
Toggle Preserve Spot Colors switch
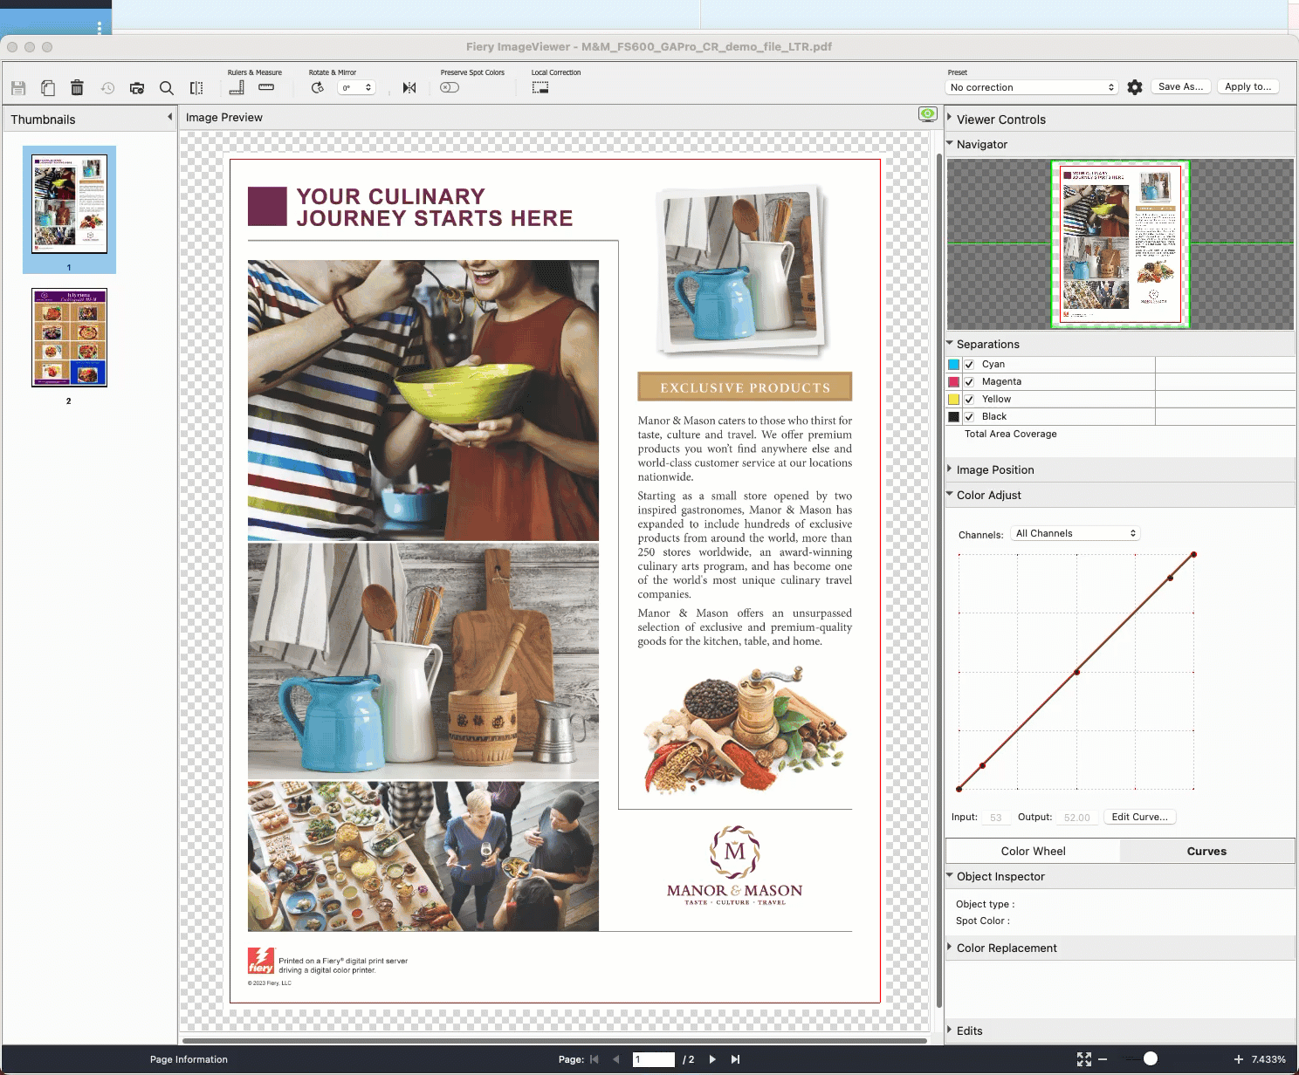click(x=450, y=87)
